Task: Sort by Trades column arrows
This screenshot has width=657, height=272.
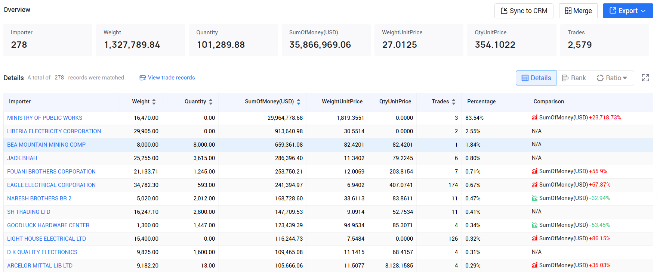Action: point(454,102)
